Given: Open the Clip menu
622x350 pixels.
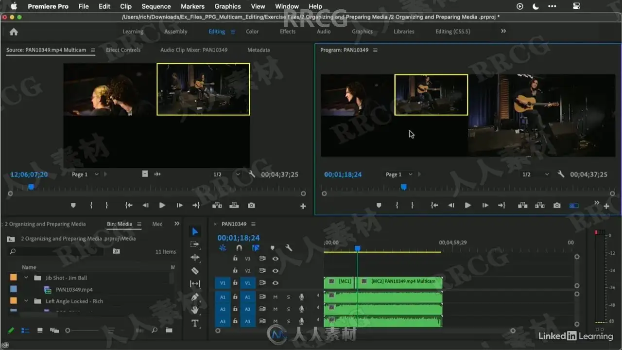Looking at the screenshot, I should click(126, 6).
